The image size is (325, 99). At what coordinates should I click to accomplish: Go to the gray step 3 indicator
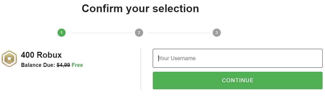click(x=216, y=33)
